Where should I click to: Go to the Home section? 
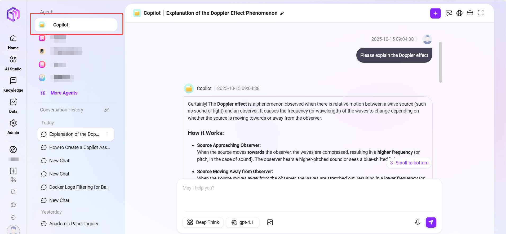[13, 42]
